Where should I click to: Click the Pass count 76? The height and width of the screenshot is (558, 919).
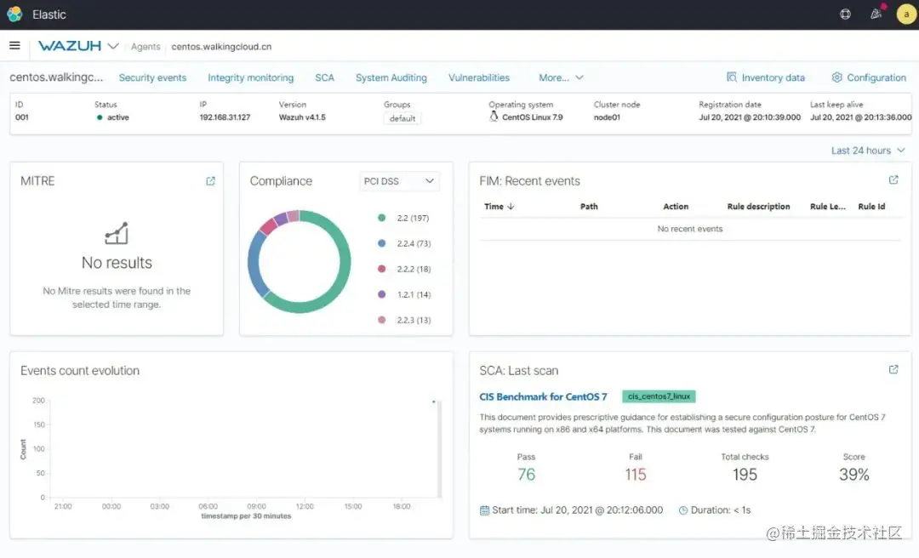coord(527,474)
